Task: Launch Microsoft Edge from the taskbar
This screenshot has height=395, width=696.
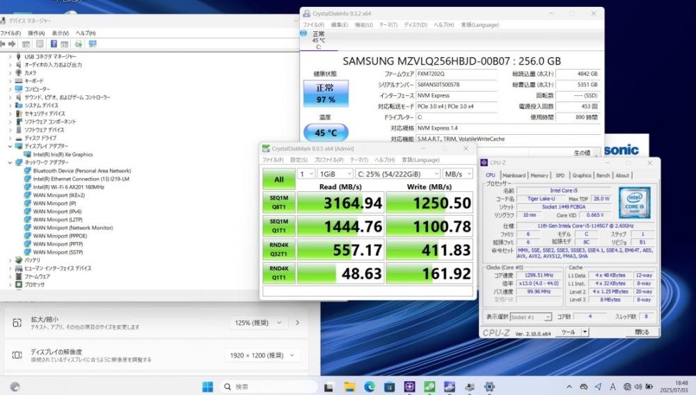Action: pos(370,387)
